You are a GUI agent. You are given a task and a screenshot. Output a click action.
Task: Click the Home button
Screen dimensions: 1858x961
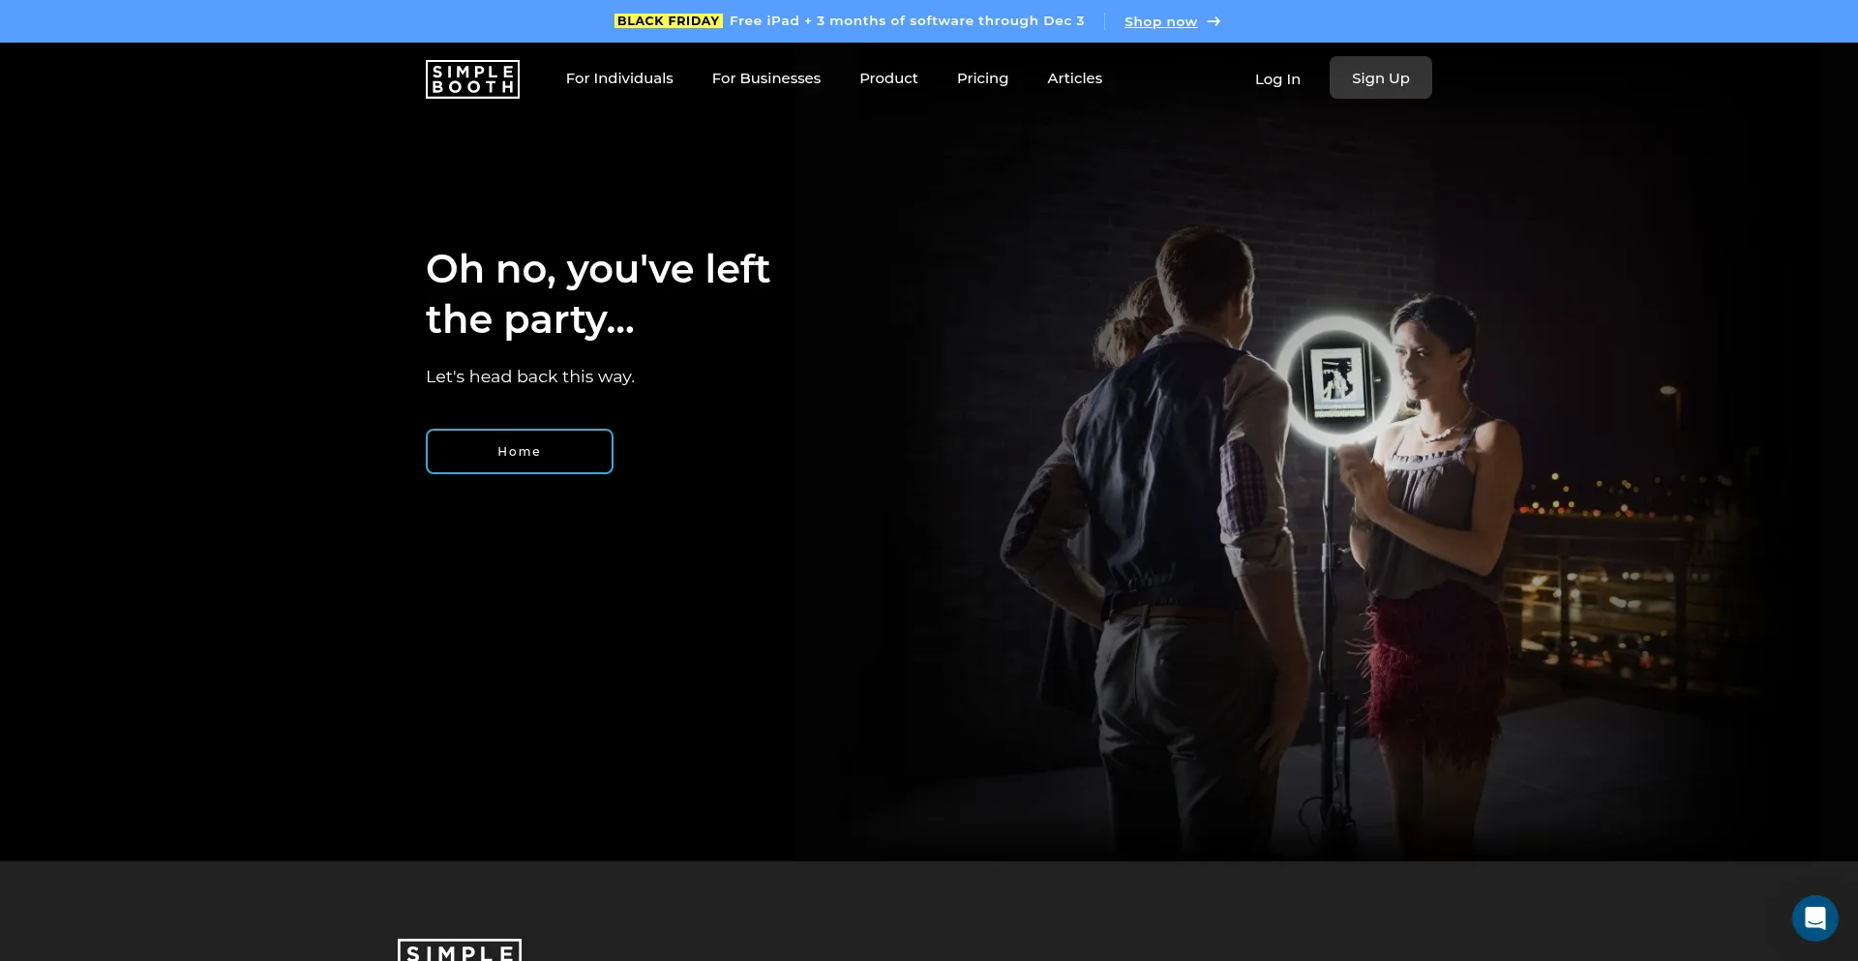coord(520,452)
